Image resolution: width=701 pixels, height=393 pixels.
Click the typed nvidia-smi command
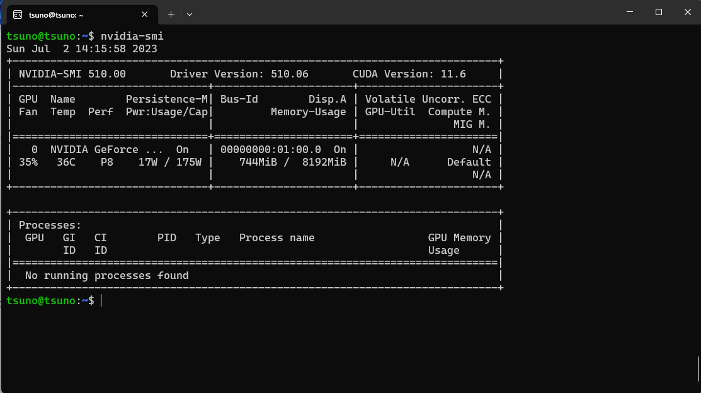tap(132, 37)
